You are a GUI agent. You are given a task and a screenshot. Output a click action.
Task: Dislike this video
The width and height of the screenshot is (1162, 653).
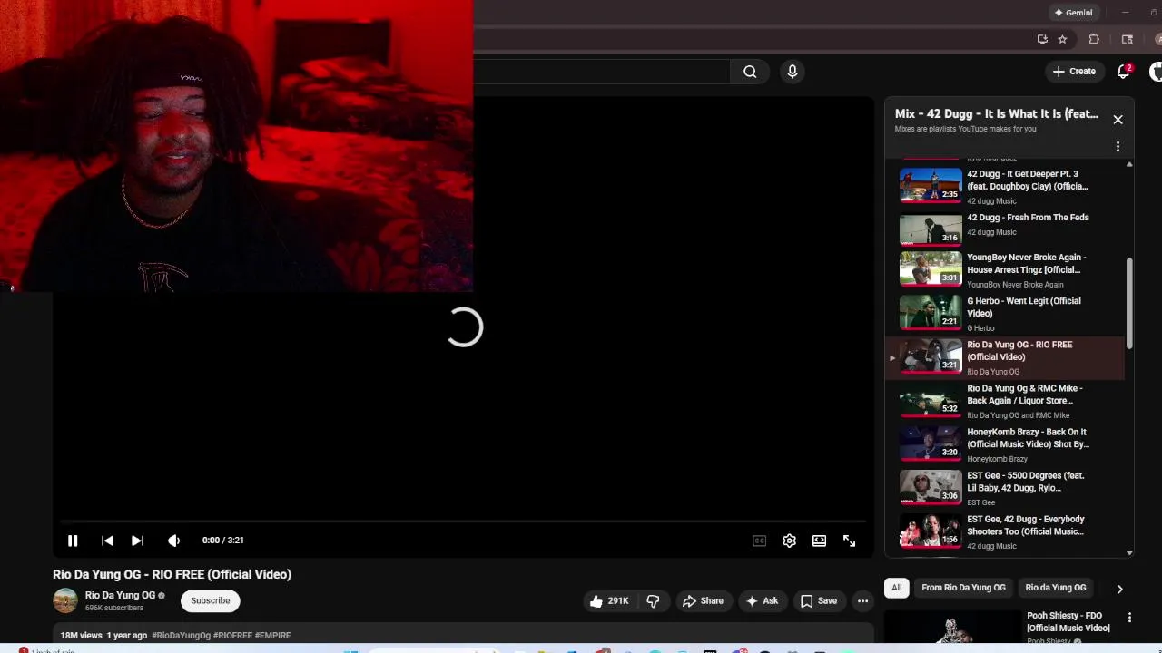(653, 600)
